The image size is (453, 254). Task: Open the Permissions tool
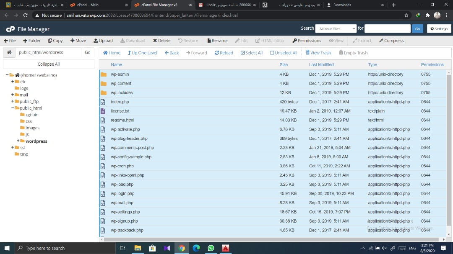click(x=307, y=41)
